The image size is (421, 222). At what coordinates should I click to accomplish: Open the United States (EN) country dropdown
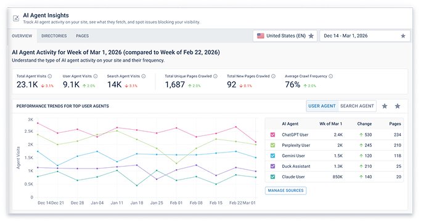(x=285, y=36)
